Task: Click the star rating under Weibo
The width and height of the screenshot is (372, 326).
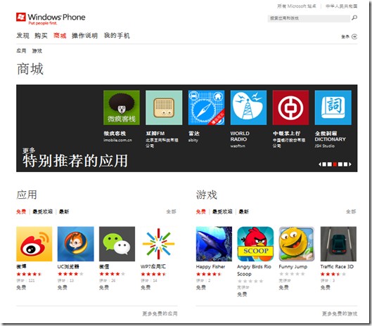Action: [29, 274]
